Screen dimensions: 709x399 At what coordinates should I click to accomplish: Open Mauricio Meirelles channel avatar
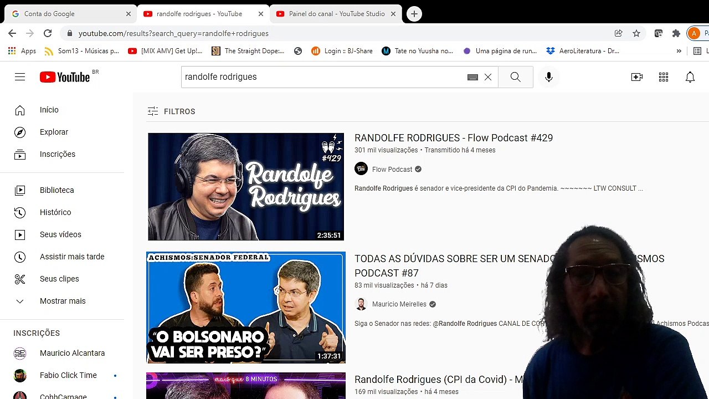click(x=361, y=304)
